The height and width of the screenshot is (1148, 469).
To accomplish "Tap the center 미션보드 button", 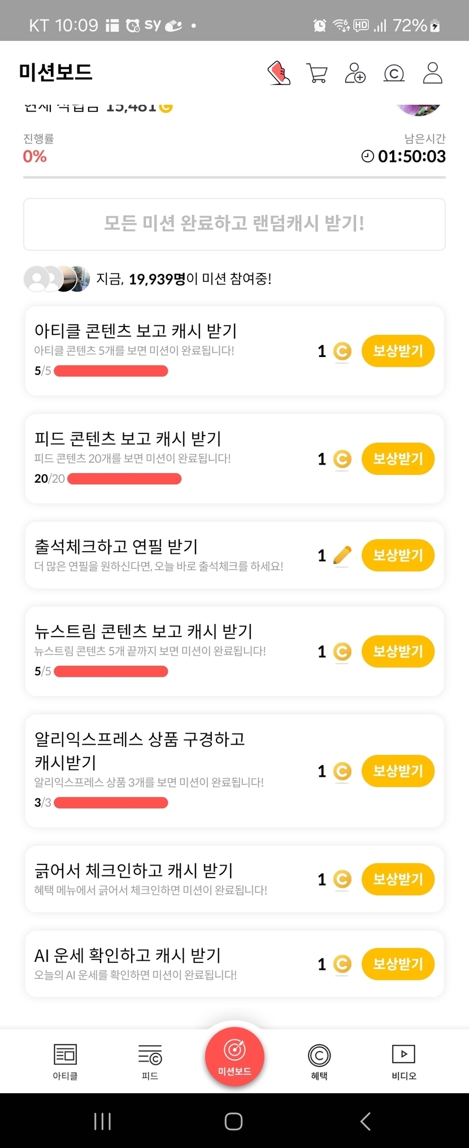I will (234, 1056).
